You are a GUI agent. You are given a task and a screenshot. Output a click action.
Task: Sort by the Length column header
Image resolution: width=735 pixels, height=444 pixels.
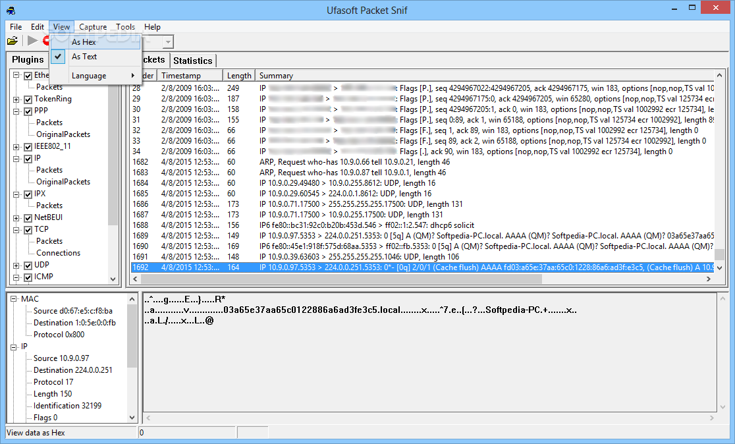[239, 76]
